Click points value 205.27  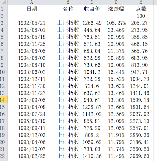point(141,23)
